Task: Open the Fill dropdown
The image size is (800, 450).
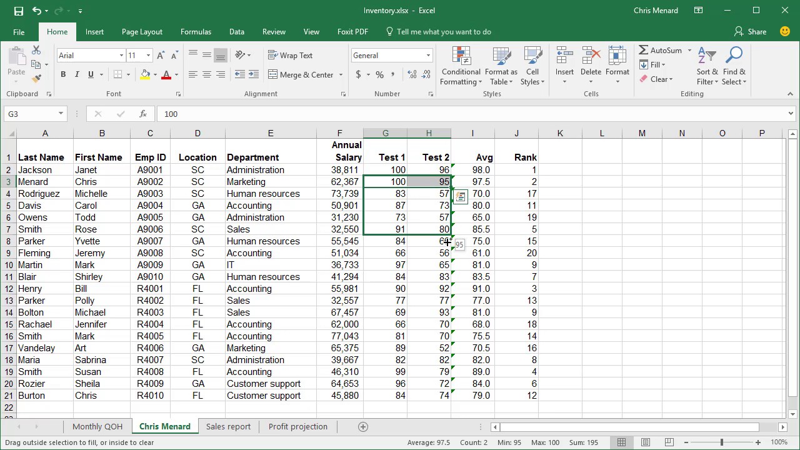Action: point(652,65)
